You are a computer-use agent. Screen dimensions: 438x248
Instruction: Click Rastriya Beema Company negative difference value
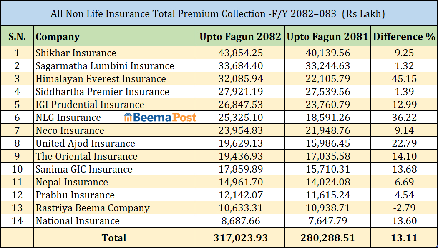tap(404, 208)
